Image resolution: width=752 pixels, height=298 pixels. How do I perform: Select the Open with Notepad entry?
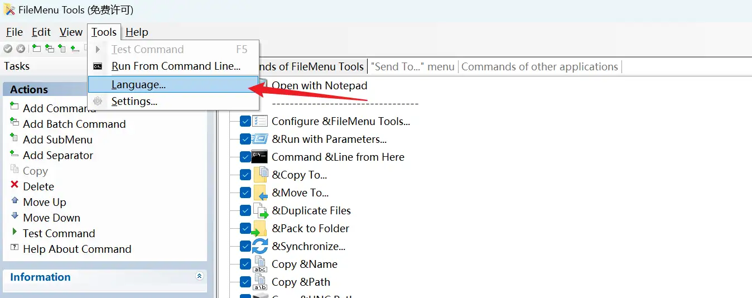click(x=320, y=85)
